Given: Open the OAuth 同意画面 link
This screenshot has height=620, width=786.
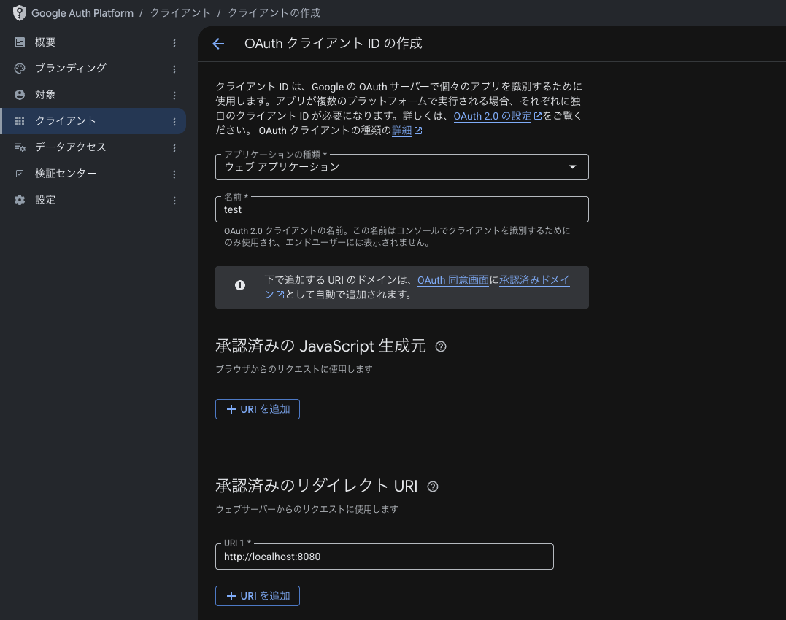Looking at the screenshot, I should (x=453, y=280).
